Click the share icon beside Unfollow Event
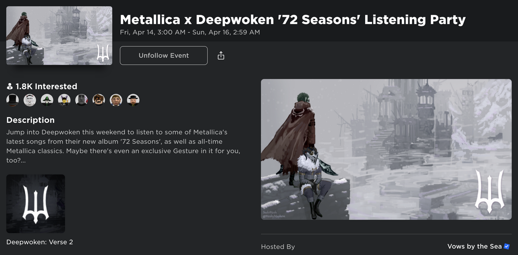 221,55
